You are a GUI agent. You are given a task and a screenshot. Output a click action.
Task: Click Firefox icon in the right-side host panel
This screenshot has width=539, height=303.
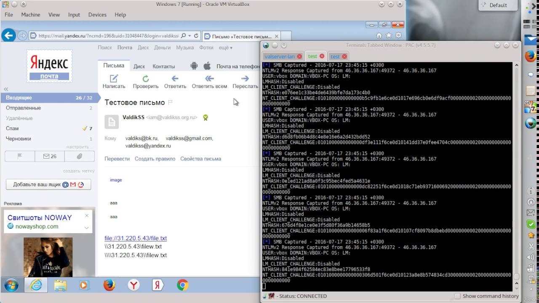tap(531, 56)
